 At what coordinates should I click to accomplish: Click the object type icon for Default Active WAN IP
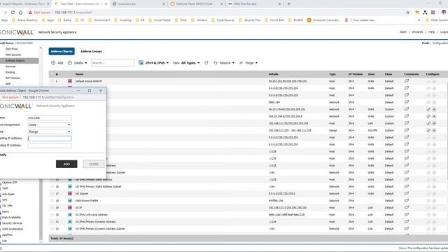(70, 81)
